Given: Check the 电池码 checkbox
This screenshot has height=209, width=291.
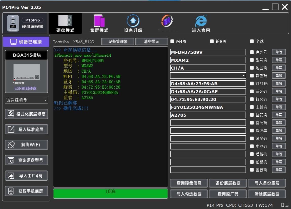Looking at the screenshot, I should tap(252, 146).
